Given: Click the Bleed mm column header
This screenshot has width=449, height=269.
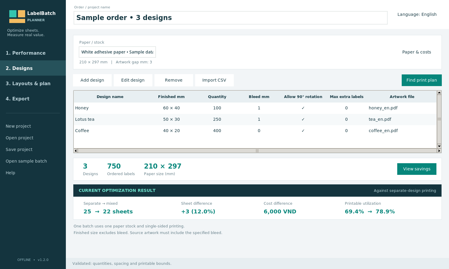Looking at the screenshot, I should point(259,97).
